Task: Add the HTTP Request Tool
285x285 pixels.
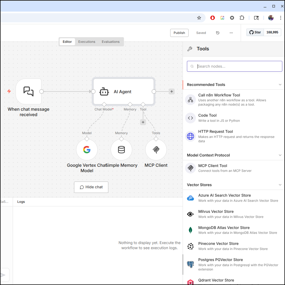Action: [x=216, y=134]
